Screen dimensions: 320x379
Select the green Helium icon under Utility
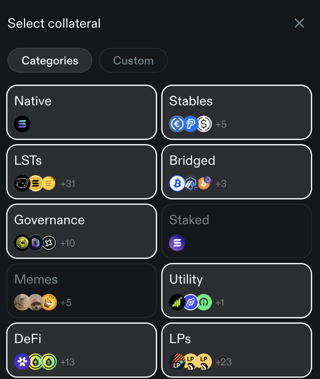pos(204,302)
